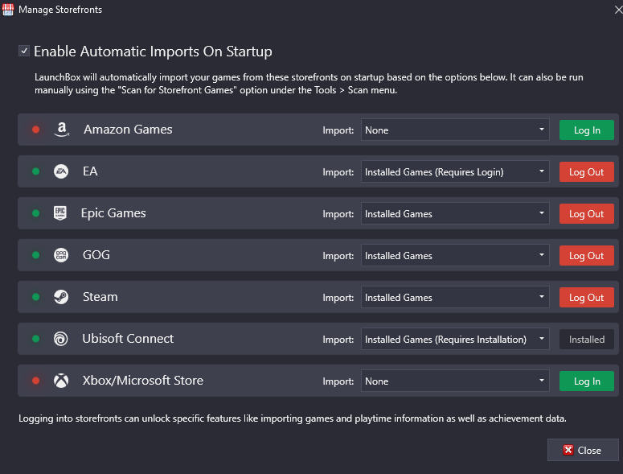Log out of EA

[x=587, y=171]
